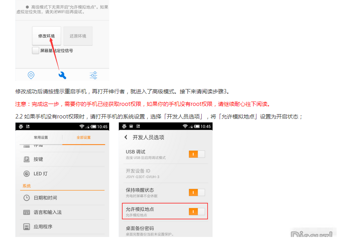The width and height of the screenshot is (339, 246).
Task: Toggle the USB 调试 switch
Action: tap(197, 154)
